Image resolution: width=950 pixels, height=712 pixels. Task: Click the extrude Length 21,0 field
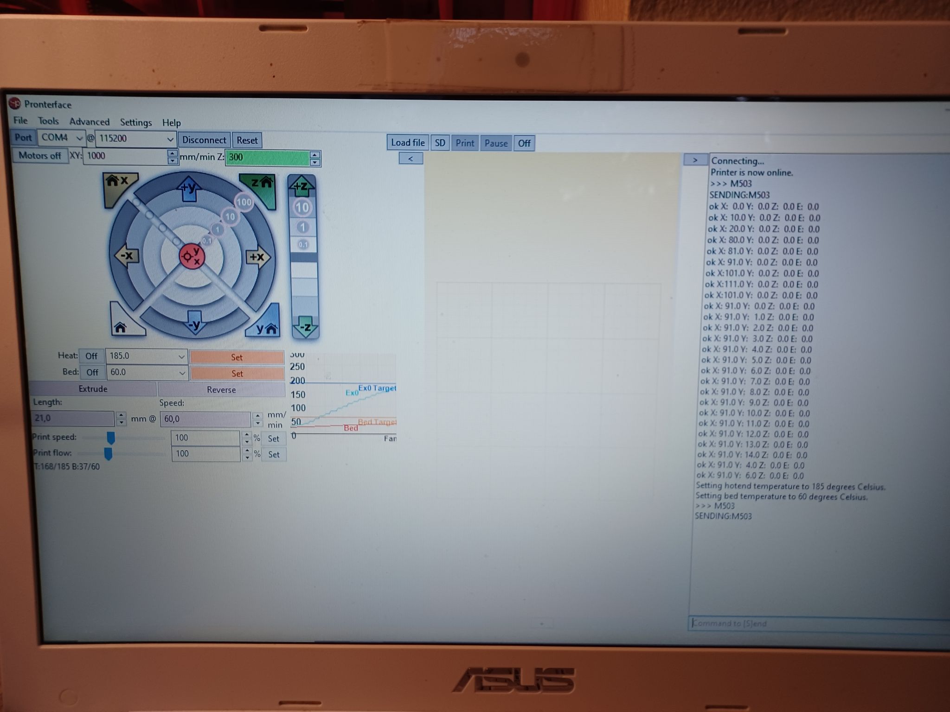click(x=73, y=418)
